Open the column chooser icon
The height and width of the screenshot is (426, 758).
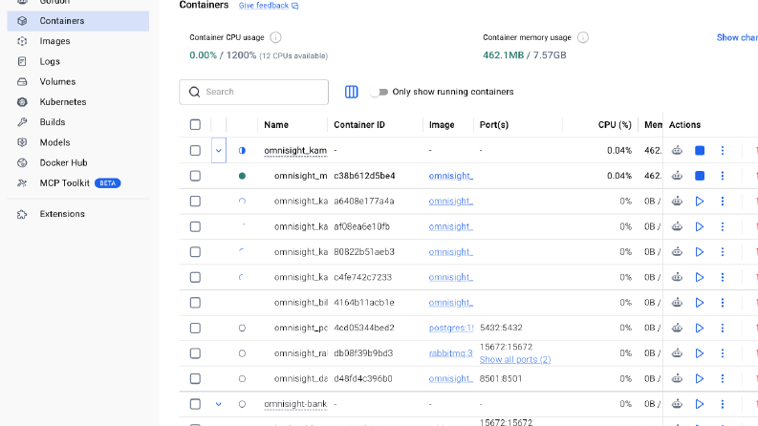pyautogui.click(x=352, y=92)
